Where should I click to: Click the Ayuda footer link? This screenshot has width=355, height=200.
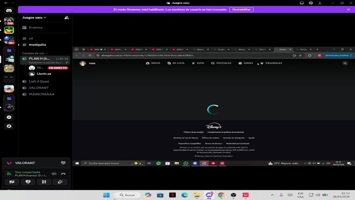[251, 138]
